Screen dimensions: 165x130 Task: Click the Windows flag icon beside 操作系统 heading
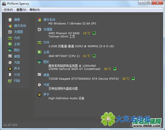pyautogui.click(x=39, y=20)
